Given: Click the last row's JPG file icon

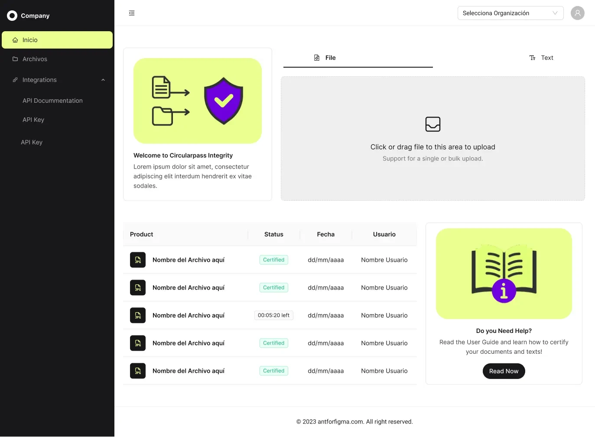Looking at the screenshot, I should coord(138,371).
